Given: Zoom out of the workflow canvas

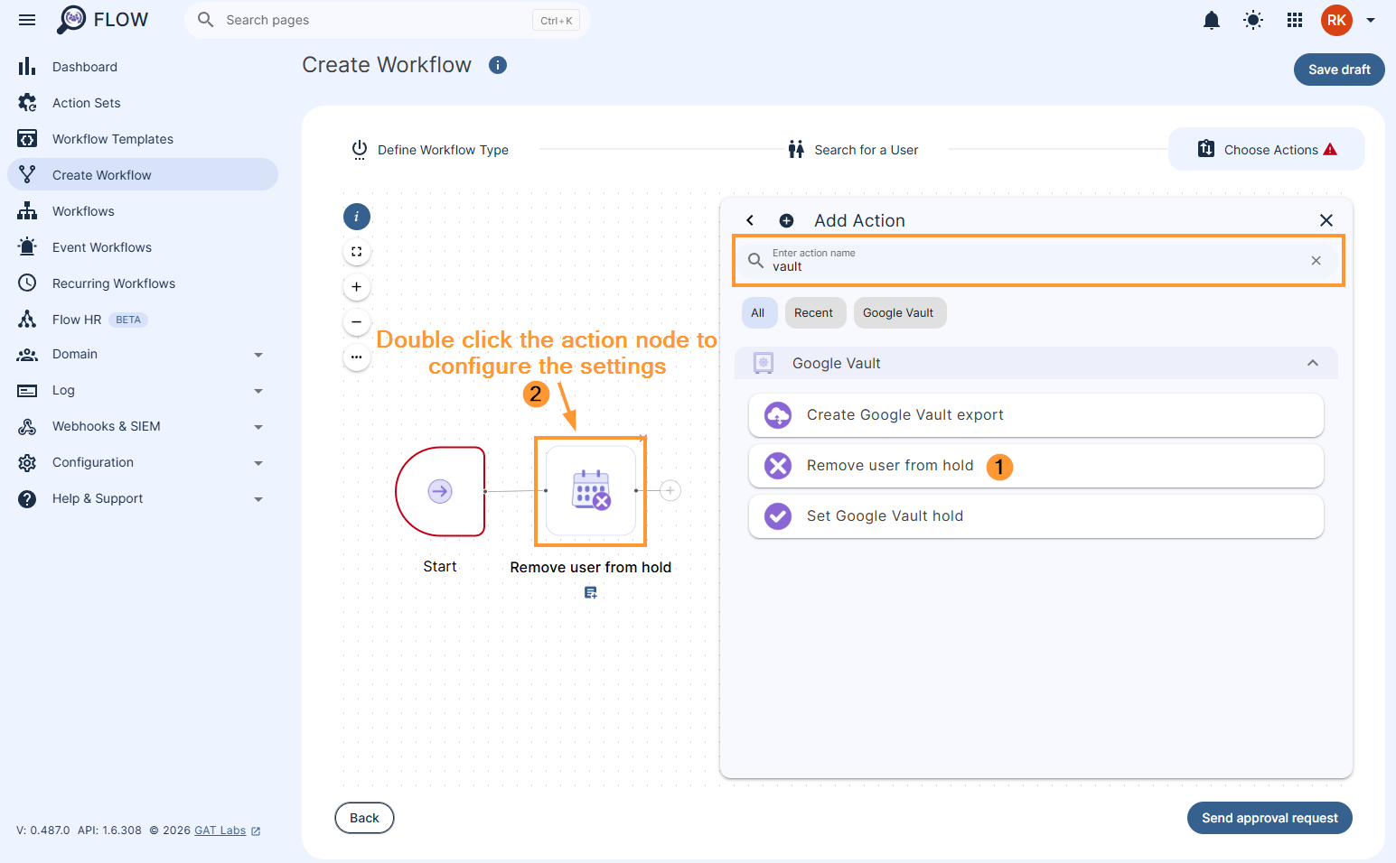Looking at the screenshot, I should pyautogui.click(x=357, y=322).
